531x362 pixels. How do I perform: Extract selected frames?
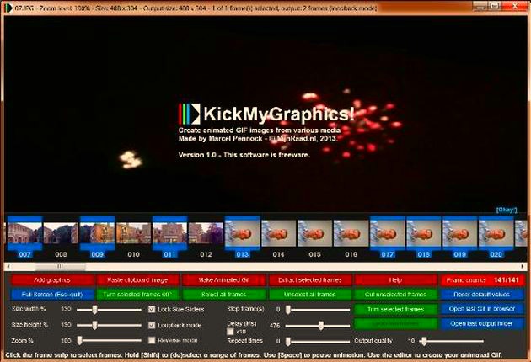[310, 280]
